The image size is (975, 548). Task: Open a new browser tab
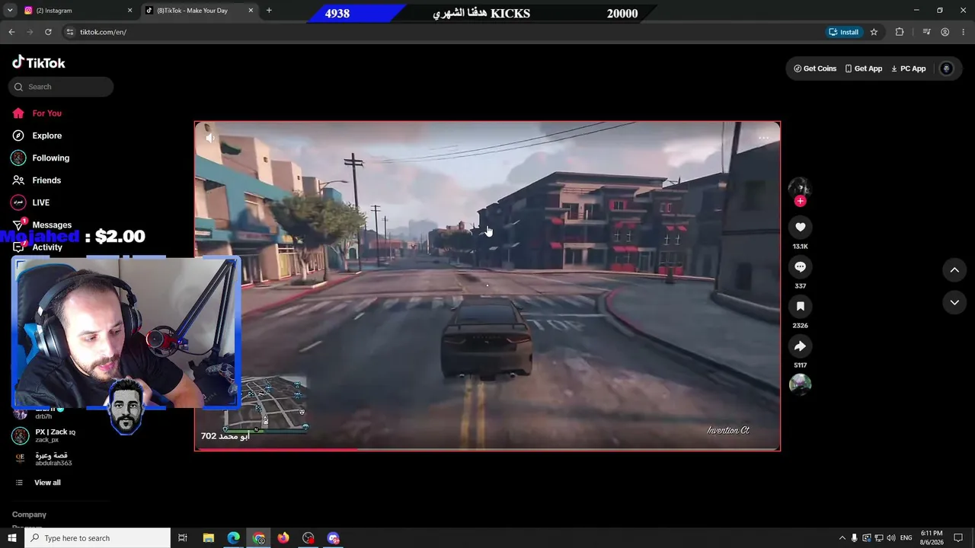pos(269,11)
